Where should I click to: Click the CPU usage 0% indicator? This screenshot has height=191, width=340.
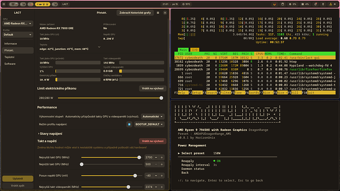click(293, 4)
